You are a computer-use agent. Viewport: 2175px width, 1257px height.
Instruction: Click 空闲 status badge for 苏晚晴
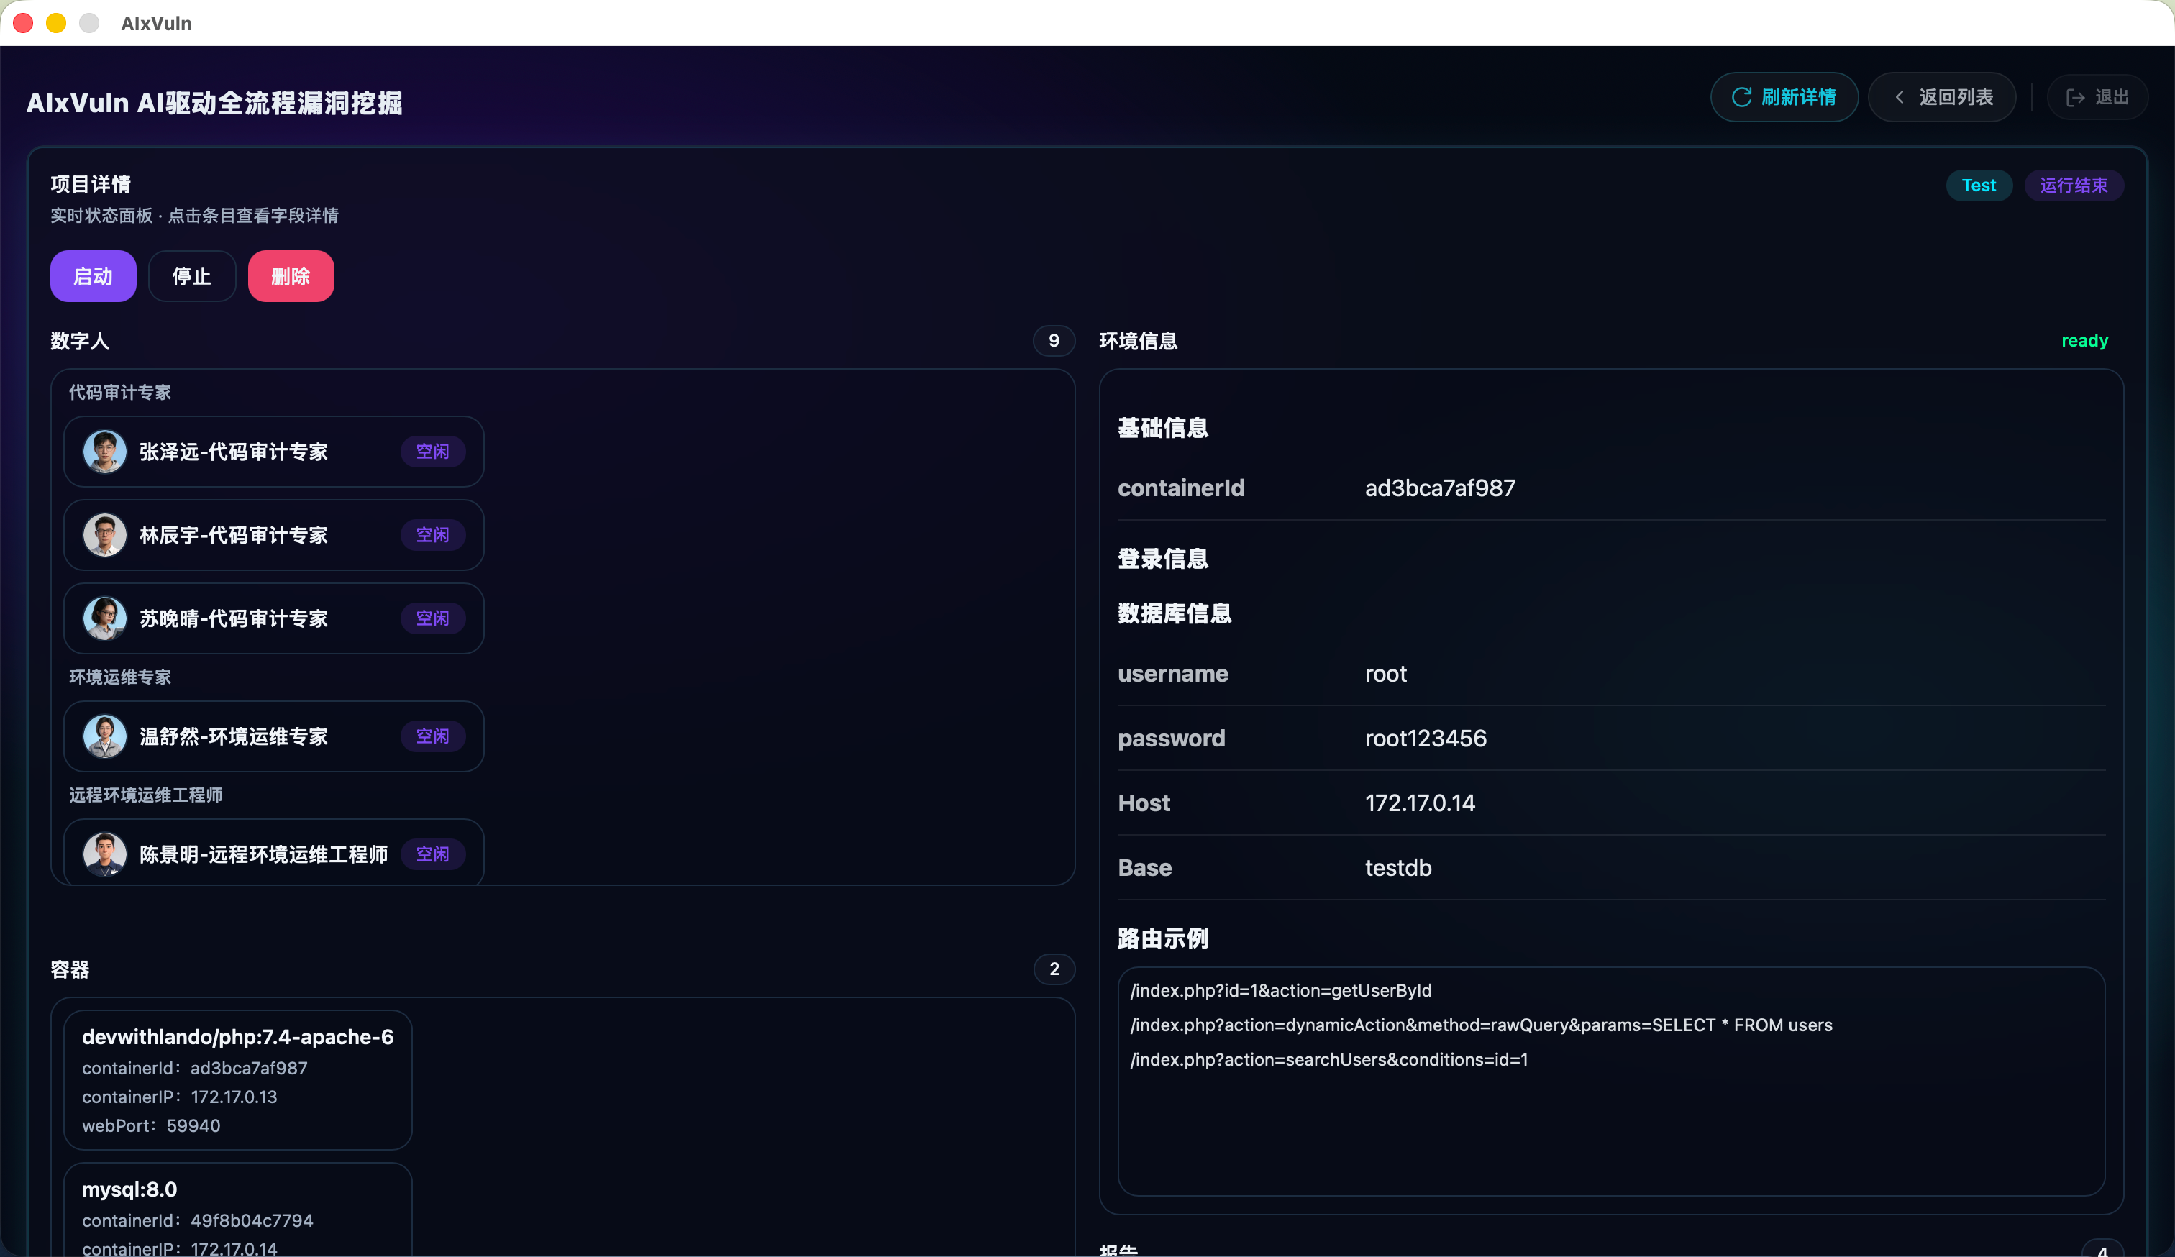(x=432, y=618)
